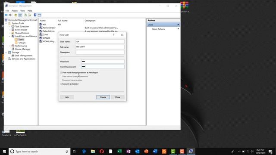Expand the Services and Applications node

click(x=6, y=59)
